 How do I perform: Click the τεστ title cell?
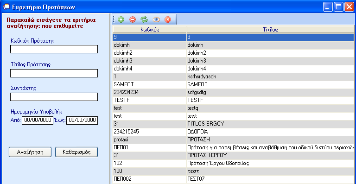[x=270, y=171]
